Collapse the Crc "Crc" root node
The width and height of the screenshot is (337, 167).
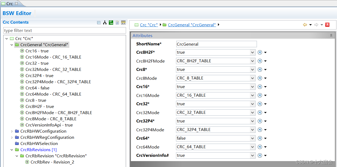(7, 39)
